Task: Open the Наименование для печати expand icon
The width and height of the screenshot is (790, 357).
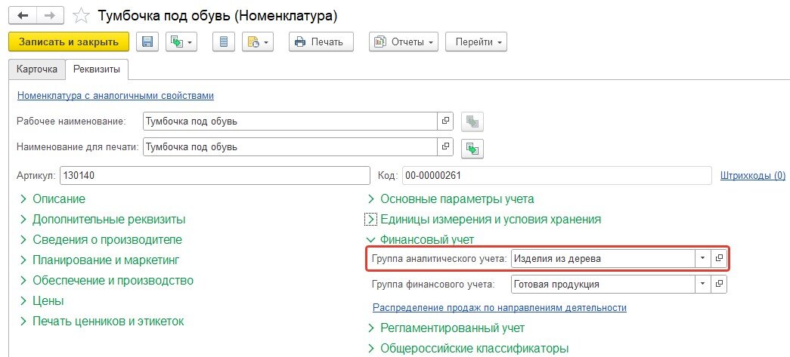Action: click(445, 147)
